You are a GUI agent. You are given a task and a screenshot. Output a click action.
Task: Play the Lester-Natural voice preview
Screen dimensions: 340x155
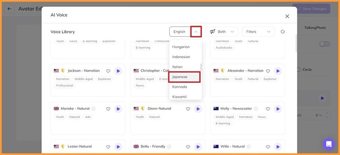(118, 147)
